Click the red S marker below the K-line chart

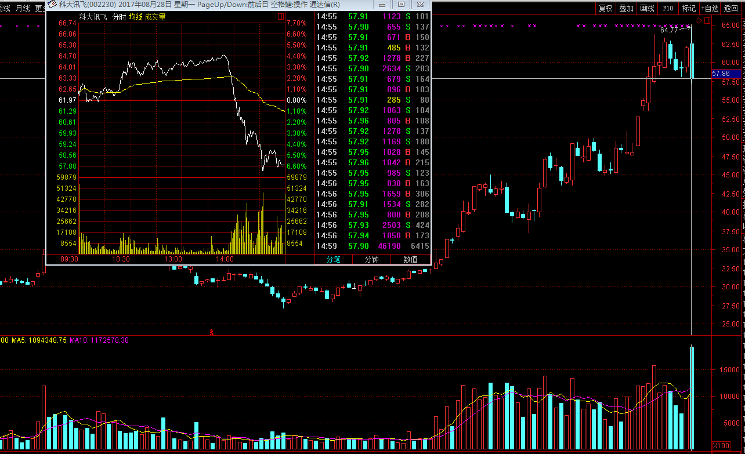(212, 332)
